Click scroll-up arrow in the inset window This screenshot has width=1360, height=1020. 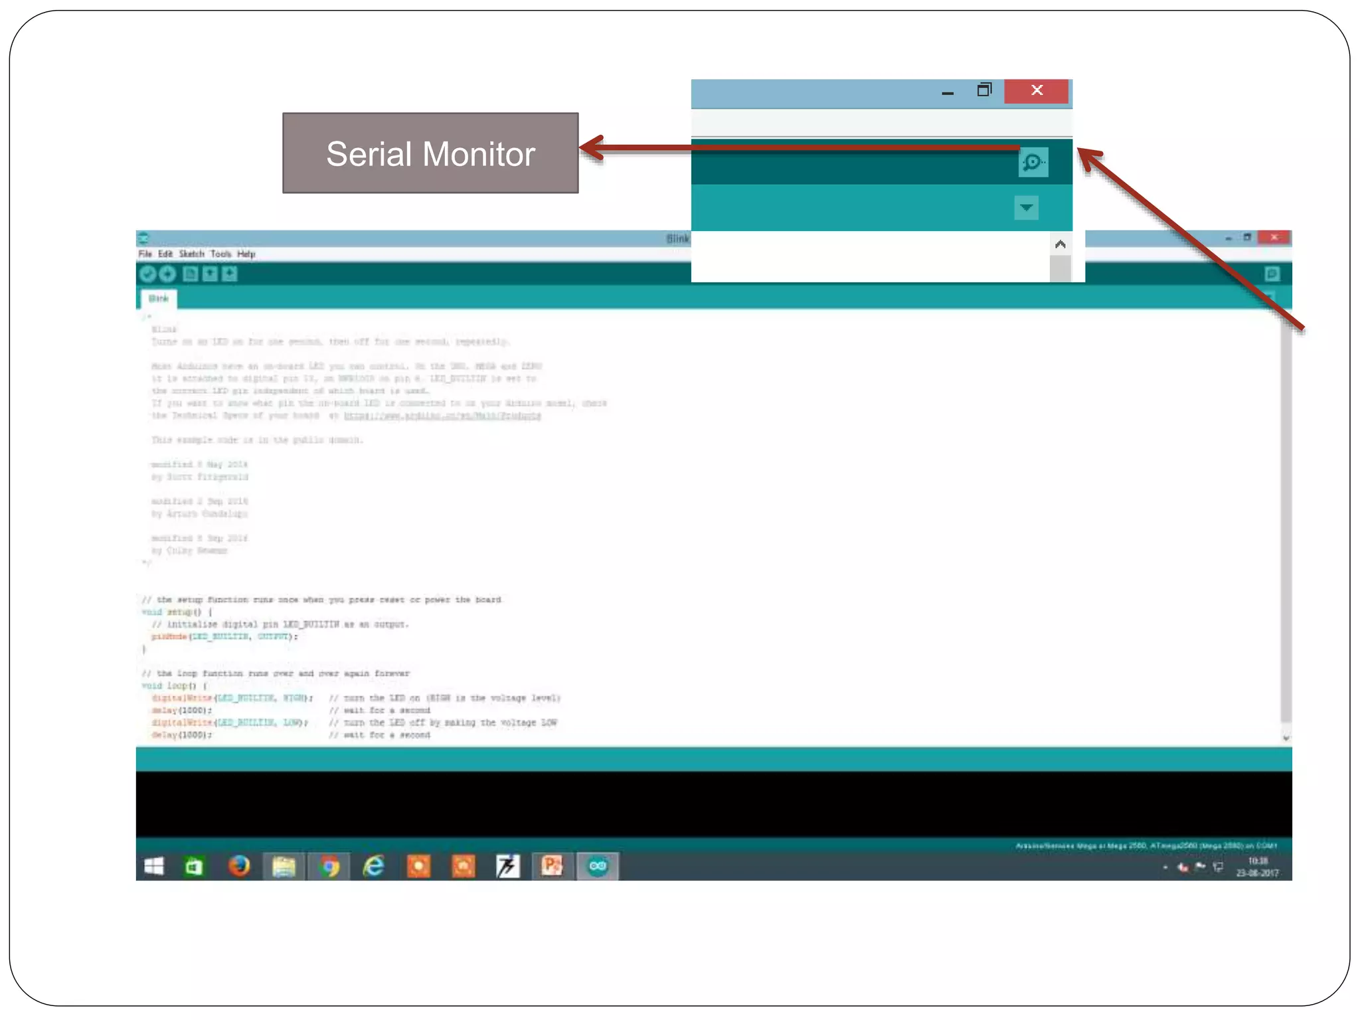pyautogui.click(x=1060, y=244)
